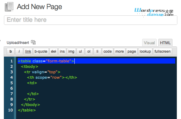Insert an image with img button
The image size is (181, 119).
pyautogui.click(x=71, y=51)
